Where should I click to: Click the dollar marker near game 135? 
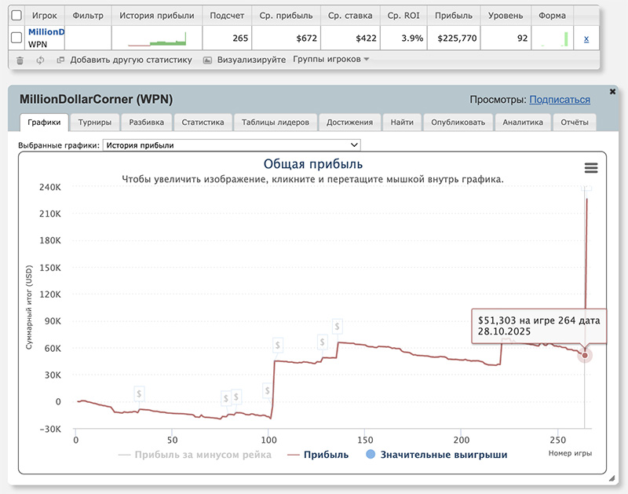(x=338, y=327)
